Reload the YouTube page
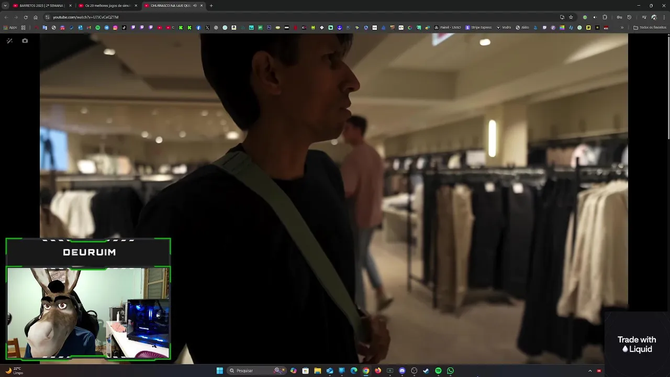This screenshot has height=377, width=670. (26, 17)
